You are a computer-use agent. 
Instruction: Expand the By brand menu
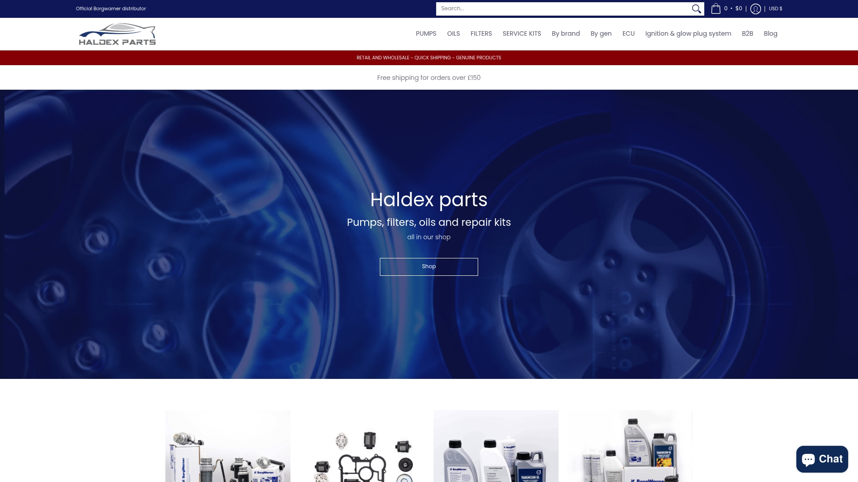click(565, 34)
